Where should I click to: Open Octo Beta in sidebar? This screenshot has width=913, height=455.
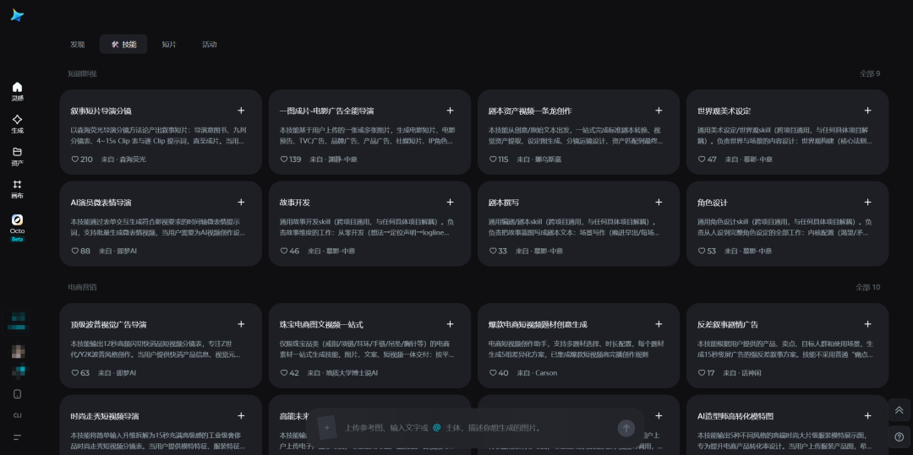(18, 227)
